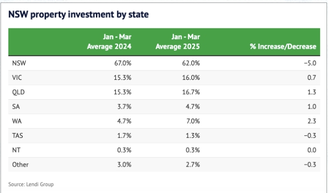The height and width of the screenshot is (193, 328).
Task: Select the 62.0% value for NSW 2025
Action: (x=191, y=63)
